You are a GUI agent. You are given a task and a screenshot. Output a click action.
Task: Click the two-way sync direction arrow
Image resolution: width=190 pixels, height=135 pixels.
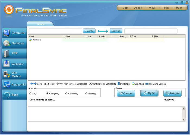pos(103,31)
